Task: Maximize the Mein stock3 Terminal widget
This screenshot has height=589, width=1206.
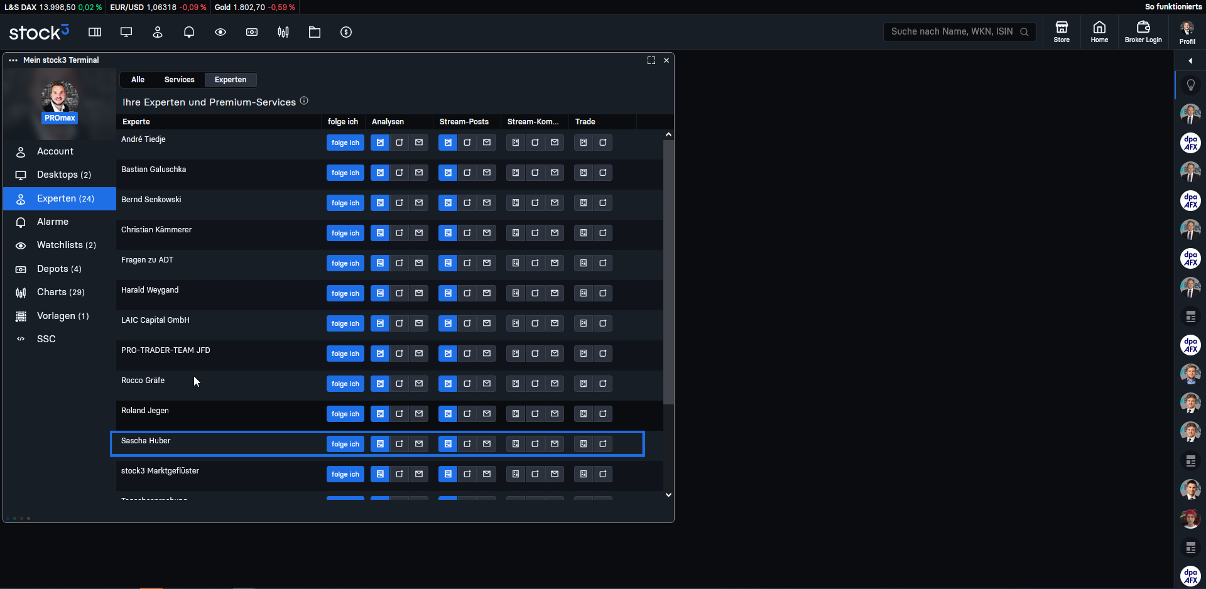Action: 651,60
